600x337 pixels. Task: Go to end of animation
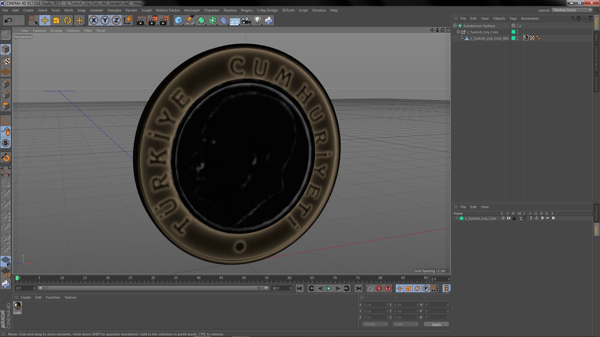(x=358, y=288)
